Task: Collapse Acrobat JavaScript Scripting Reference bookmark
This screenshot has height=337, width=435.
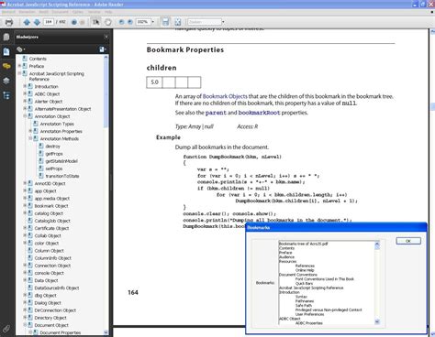Action: pos(19,73)
